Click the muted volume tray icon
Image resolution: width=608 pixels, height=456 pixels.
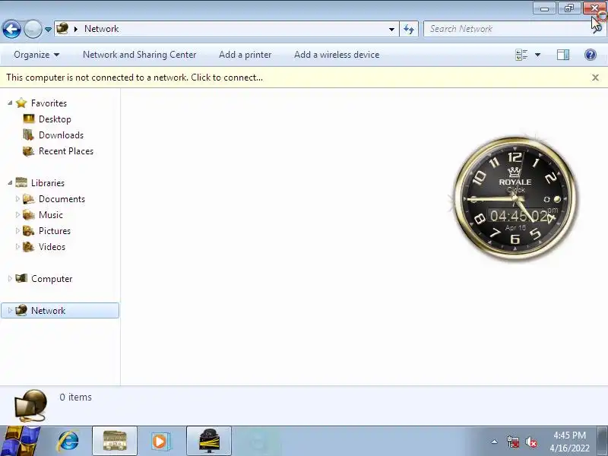(531, 442)
